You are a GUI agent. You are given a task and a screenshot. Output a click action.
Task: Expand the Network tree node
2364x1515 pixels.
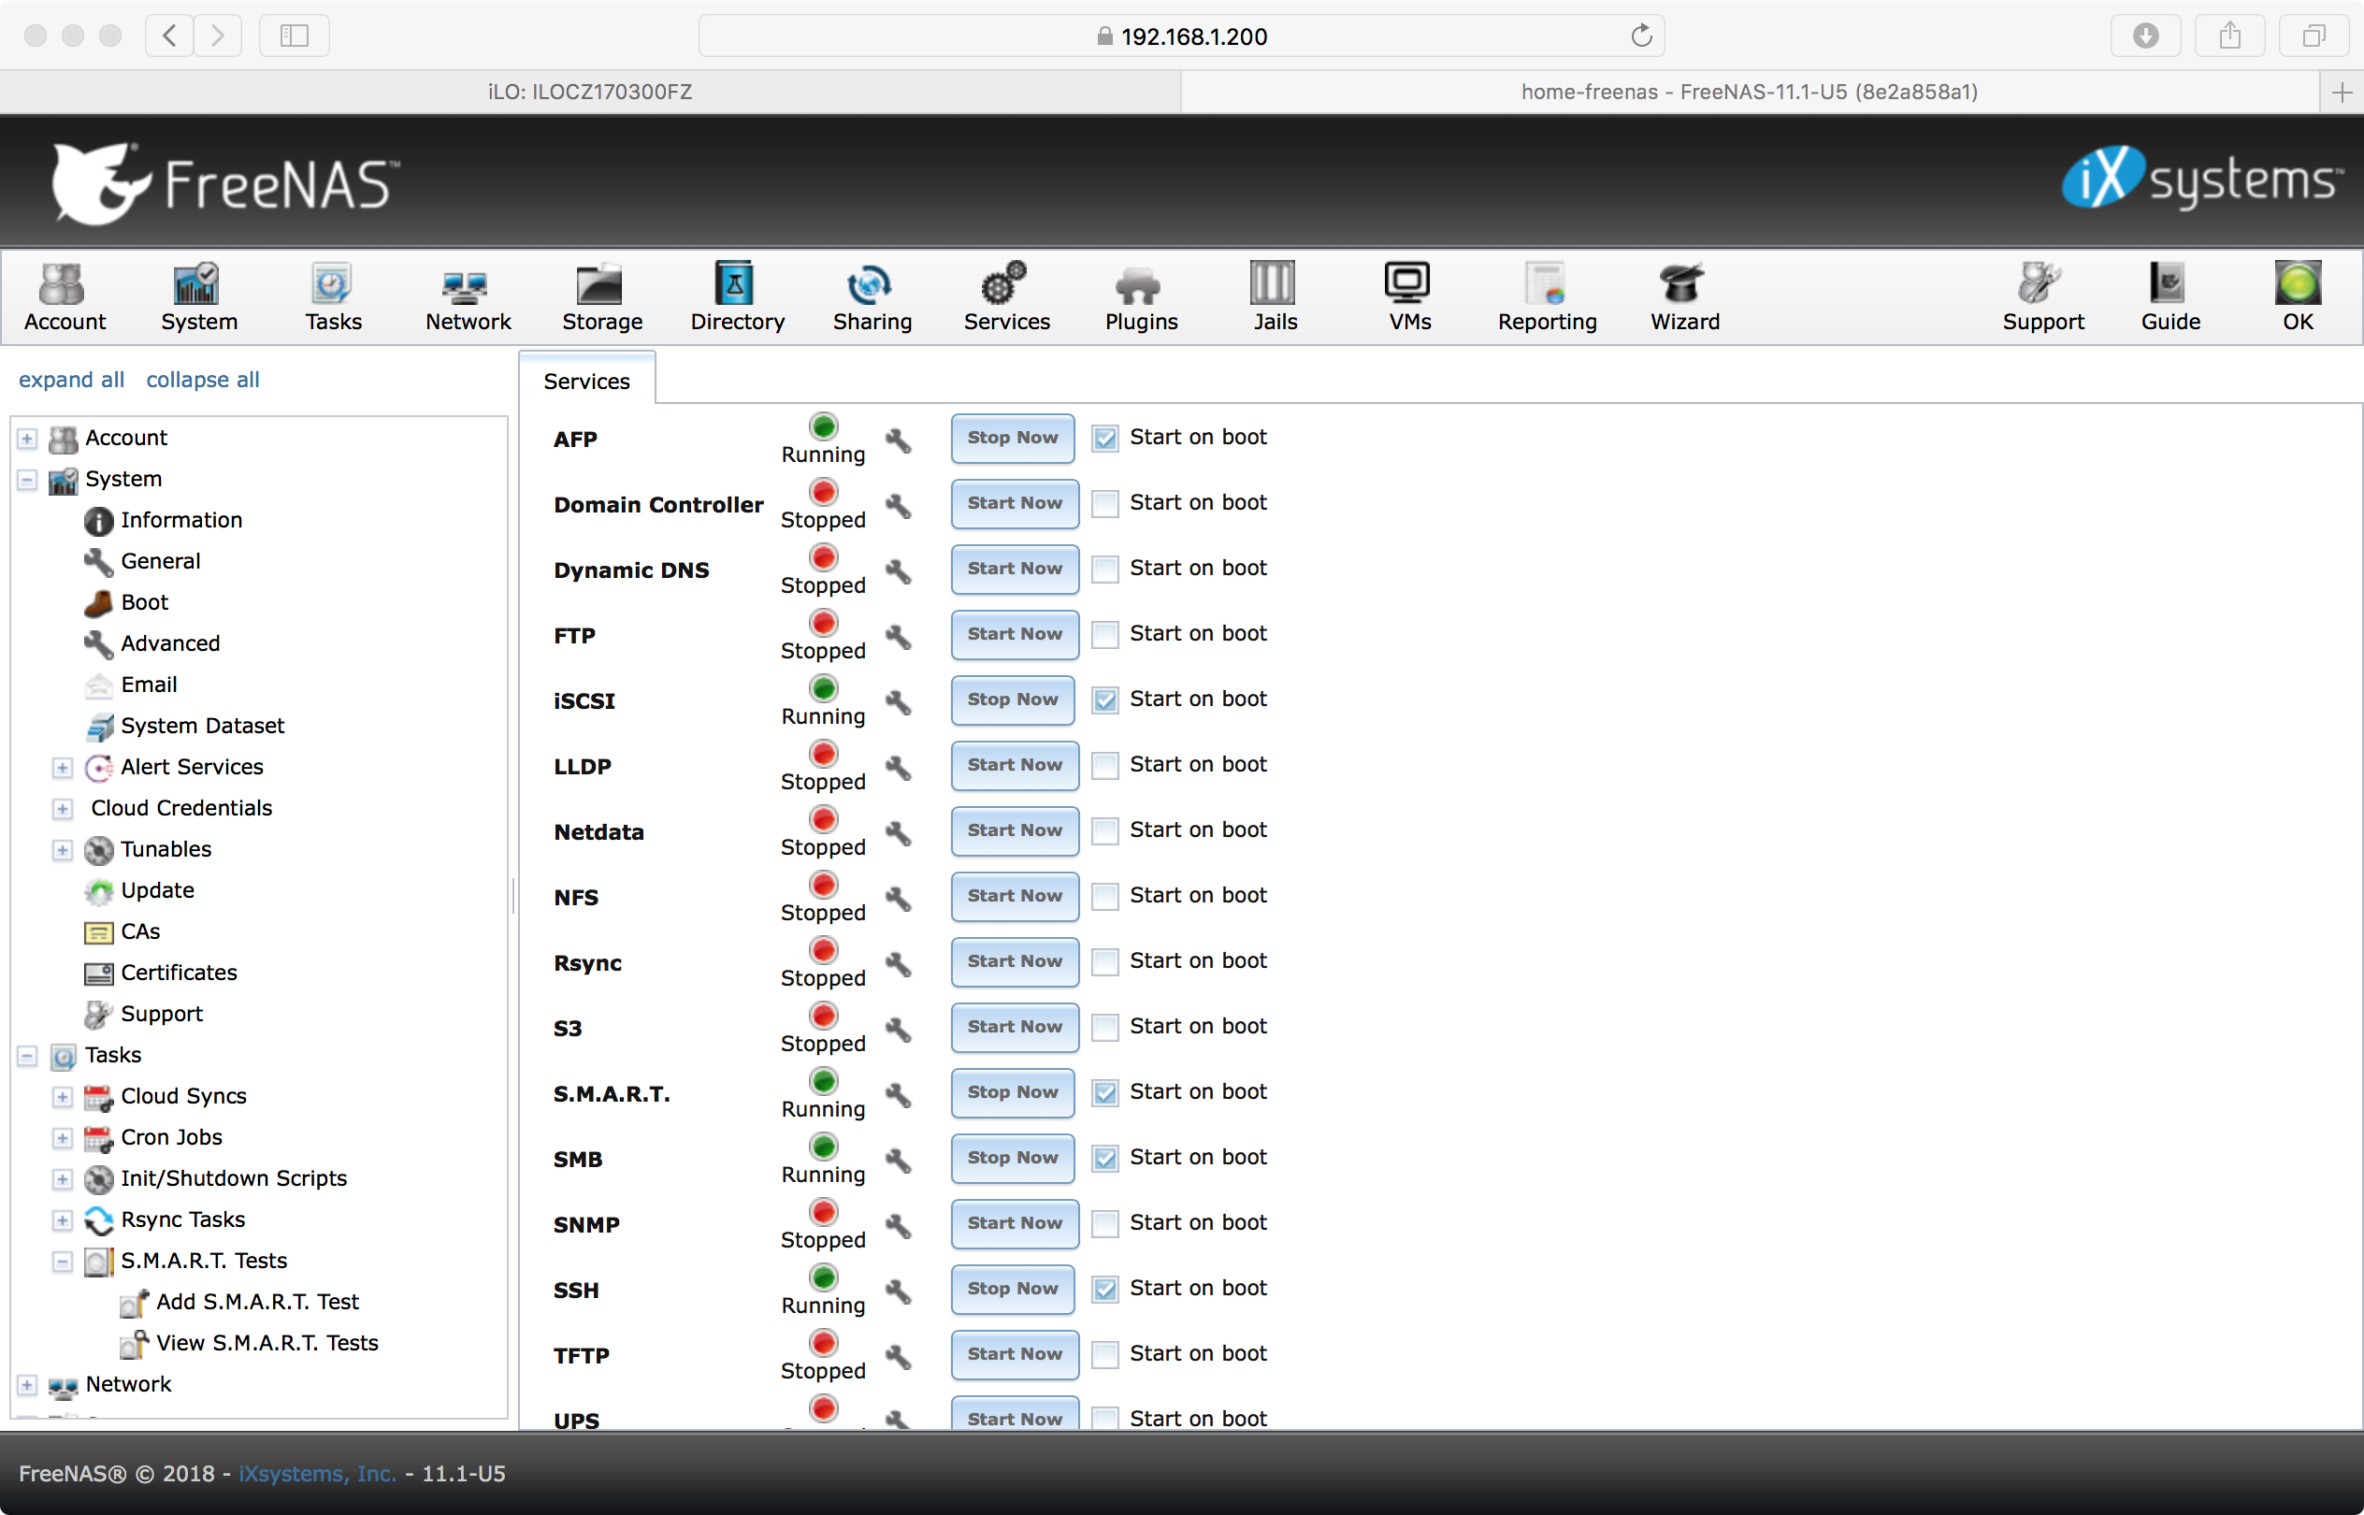click(x=27, y=1385)
